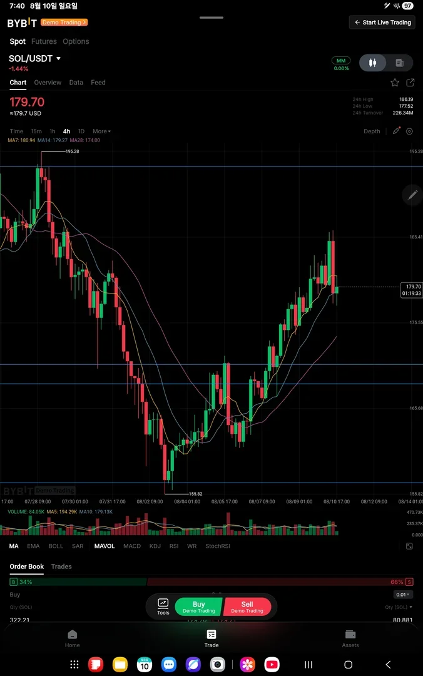Select the 4h timeframe
423x676 pixels.
(x=66, y=131)
